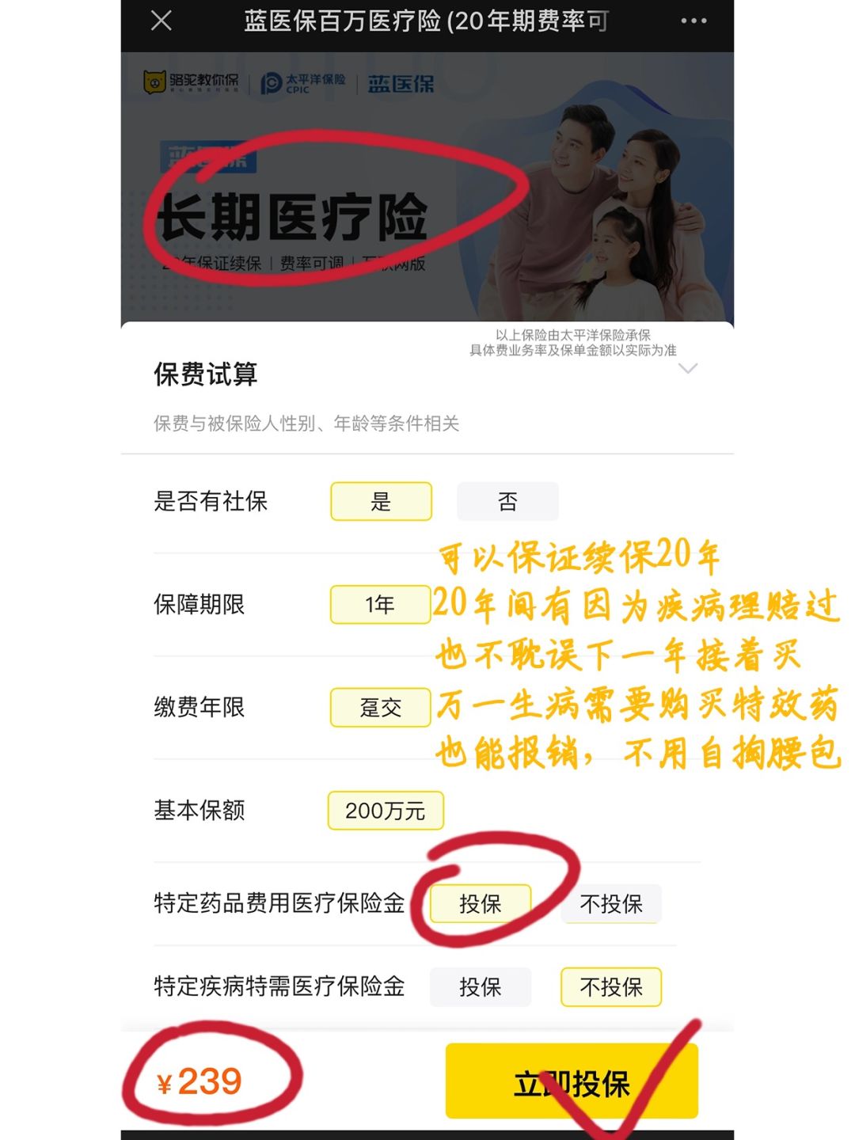Tap the ¥239 premium price
Image resolution: width=855 pixels, height=1140 pixels.
tap(199, 1082)
